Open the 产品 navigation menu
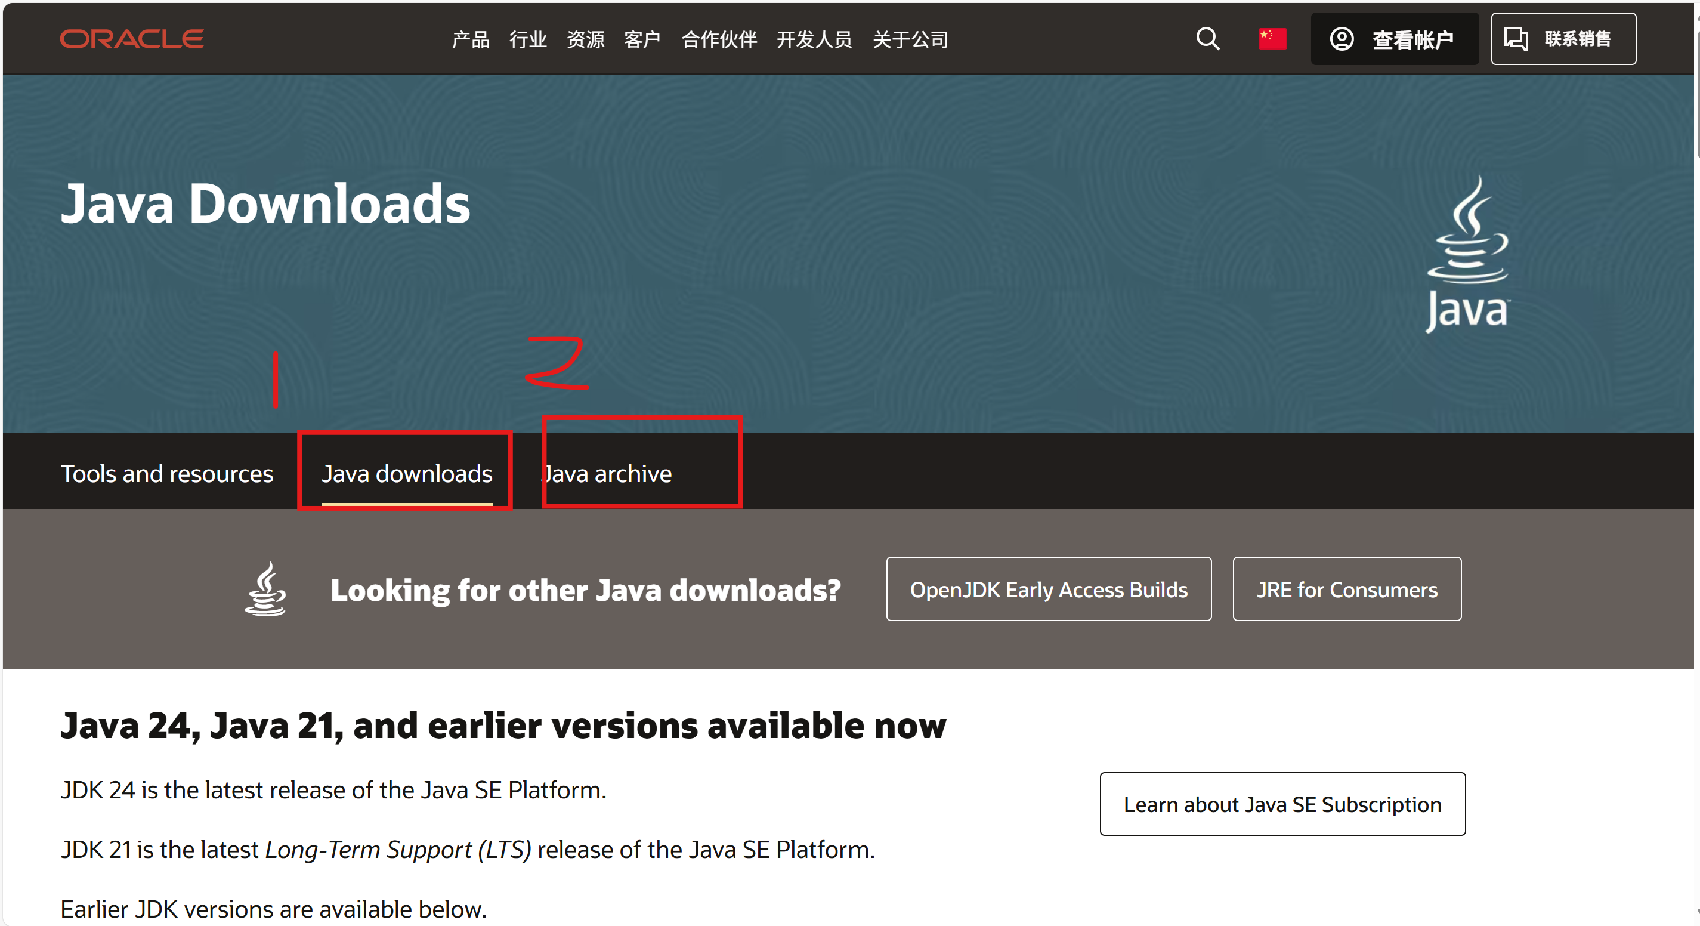Viewport: 1700px width, 926px height. pos(471,39)
